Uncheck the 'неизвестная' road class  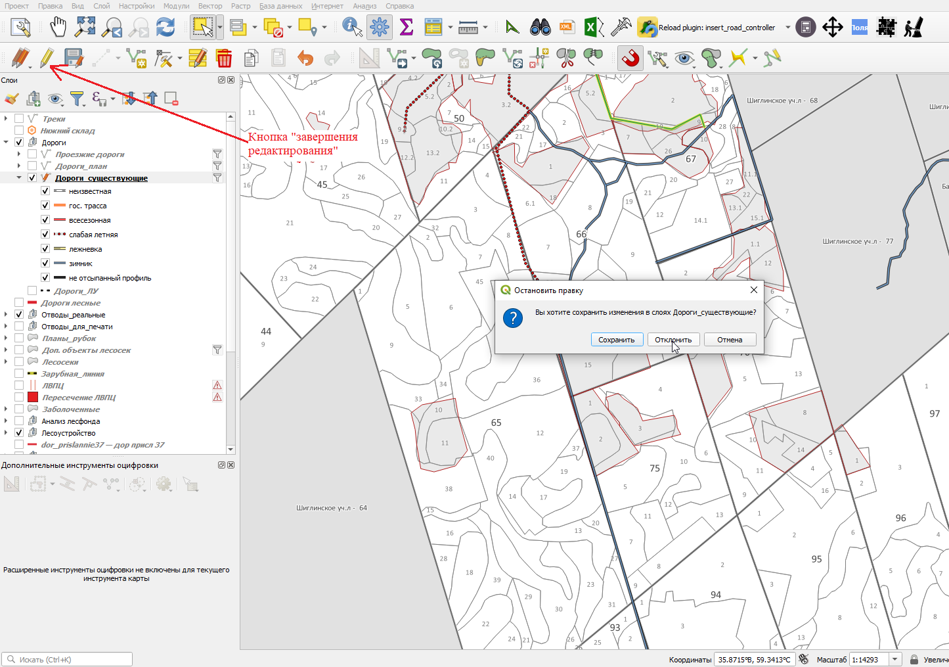coord(45,191)
